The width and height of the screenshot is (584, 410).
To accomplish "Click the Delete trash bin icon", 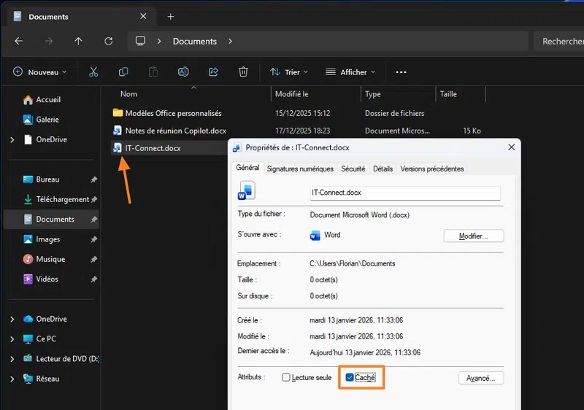I will click(x=243, y=71).
